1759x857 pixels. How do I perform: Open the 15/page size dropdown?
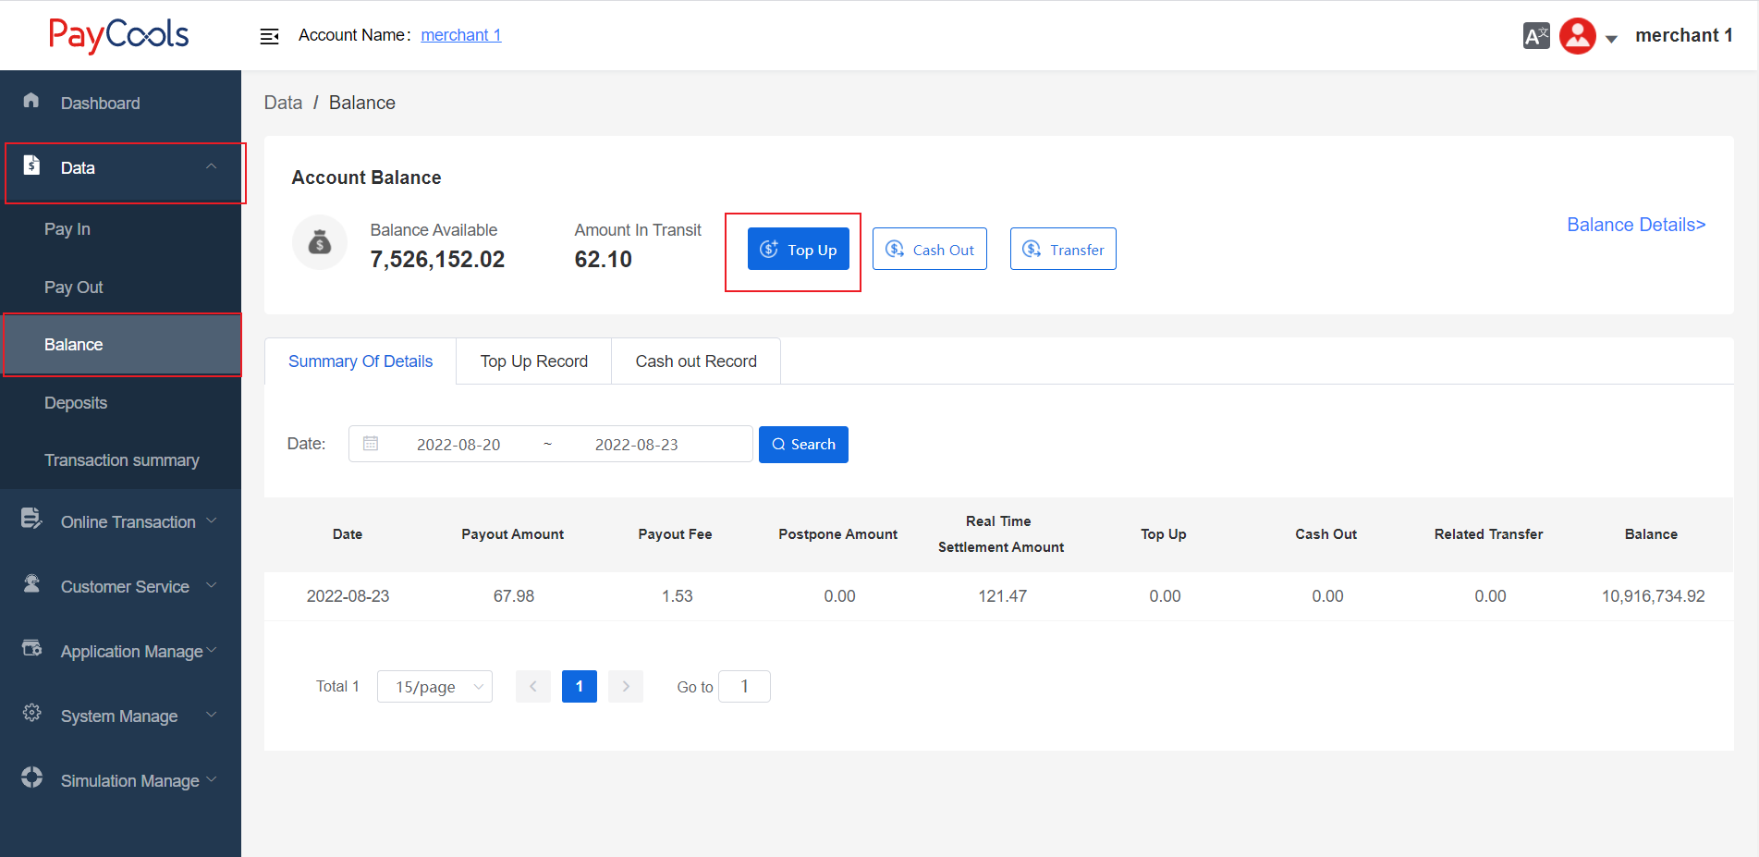click(434, 687)
